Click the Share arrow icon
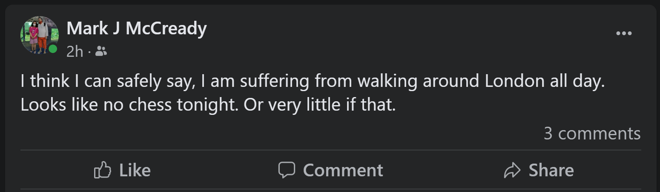660x192 pixels. click(512, 170)
